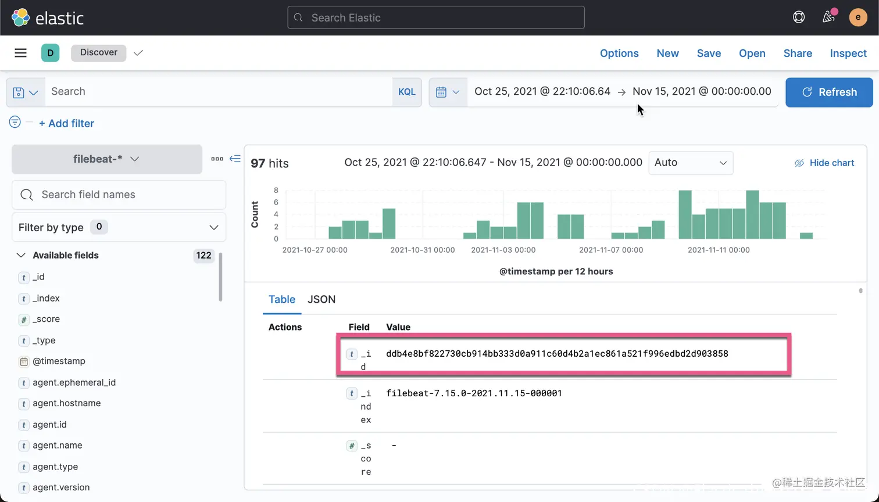Open the Auto interval dropdown
879x502 pixels.
coord(691,163)
